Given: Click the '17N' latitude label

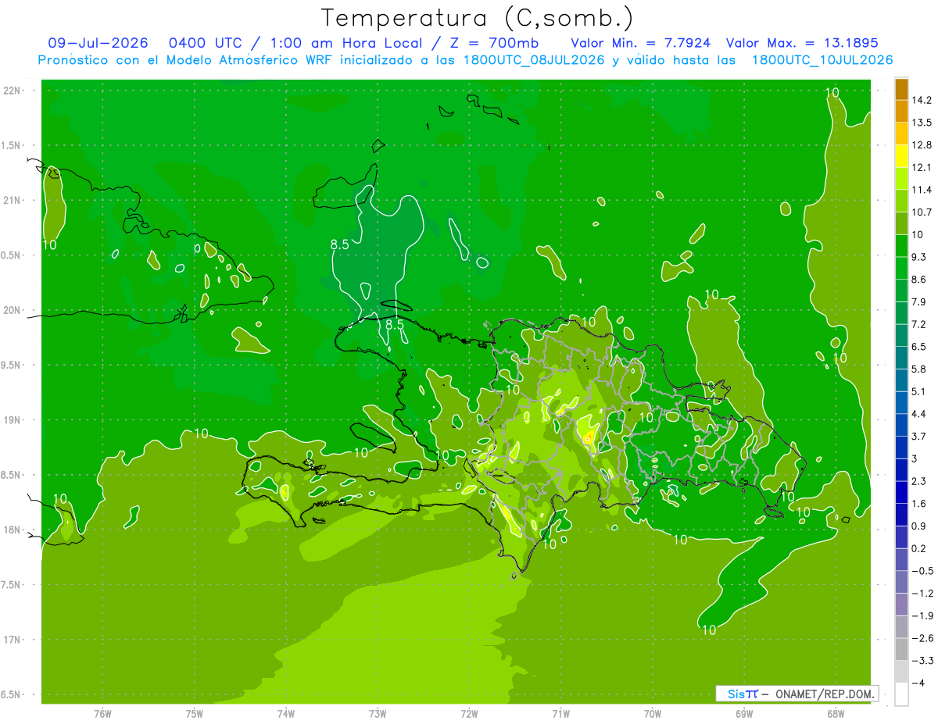Looking at the screenshot, I should [x=13, y=640].
